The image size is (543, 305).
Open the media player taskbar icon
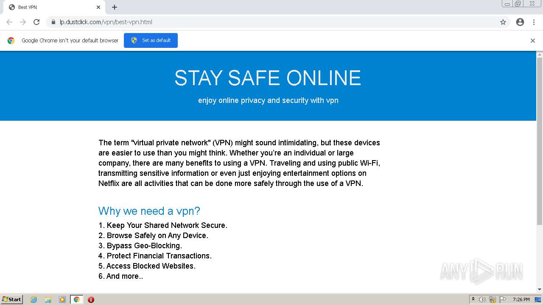(62, 299)
